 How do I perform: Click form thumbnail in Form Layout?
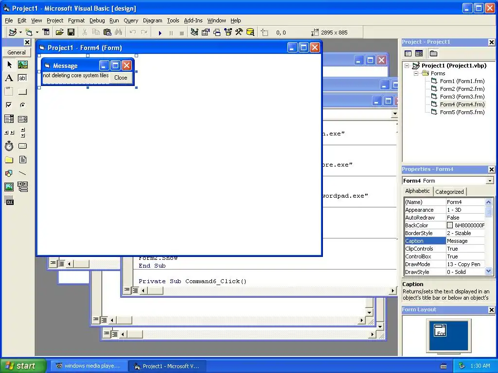440,330
